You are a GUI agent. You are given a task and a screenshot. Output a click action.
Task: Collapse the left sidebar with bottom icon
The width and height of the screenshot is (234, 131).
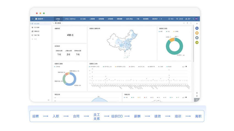pos(48,100)
